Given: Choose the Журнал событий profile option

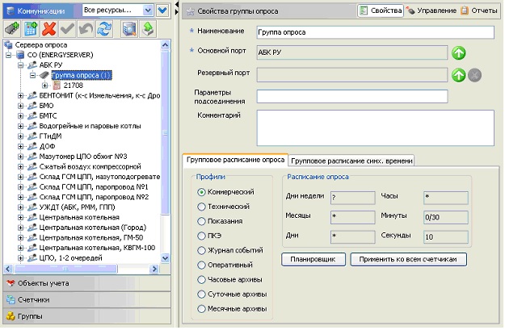Looking at the screenshot, I should click(x=202, y=250).
